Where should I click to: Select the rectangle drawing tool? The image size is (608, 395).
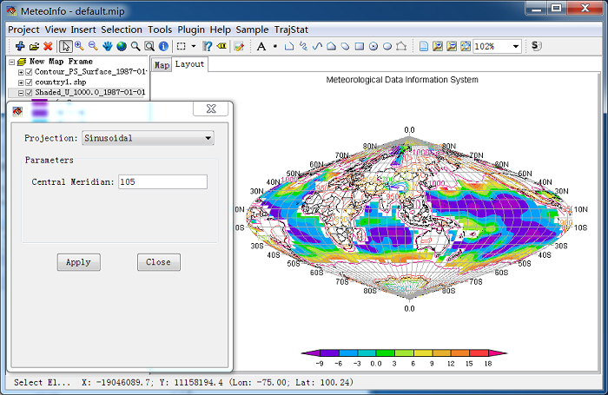click(x=360, y=46)
